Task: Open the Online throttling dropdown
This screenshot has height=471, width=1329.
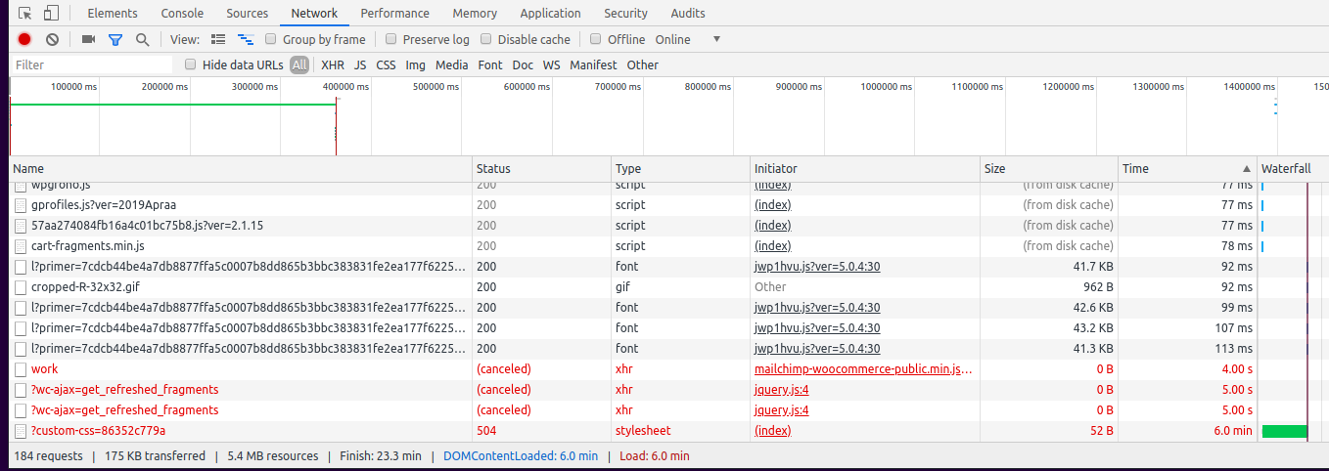Action: (688, 39)
